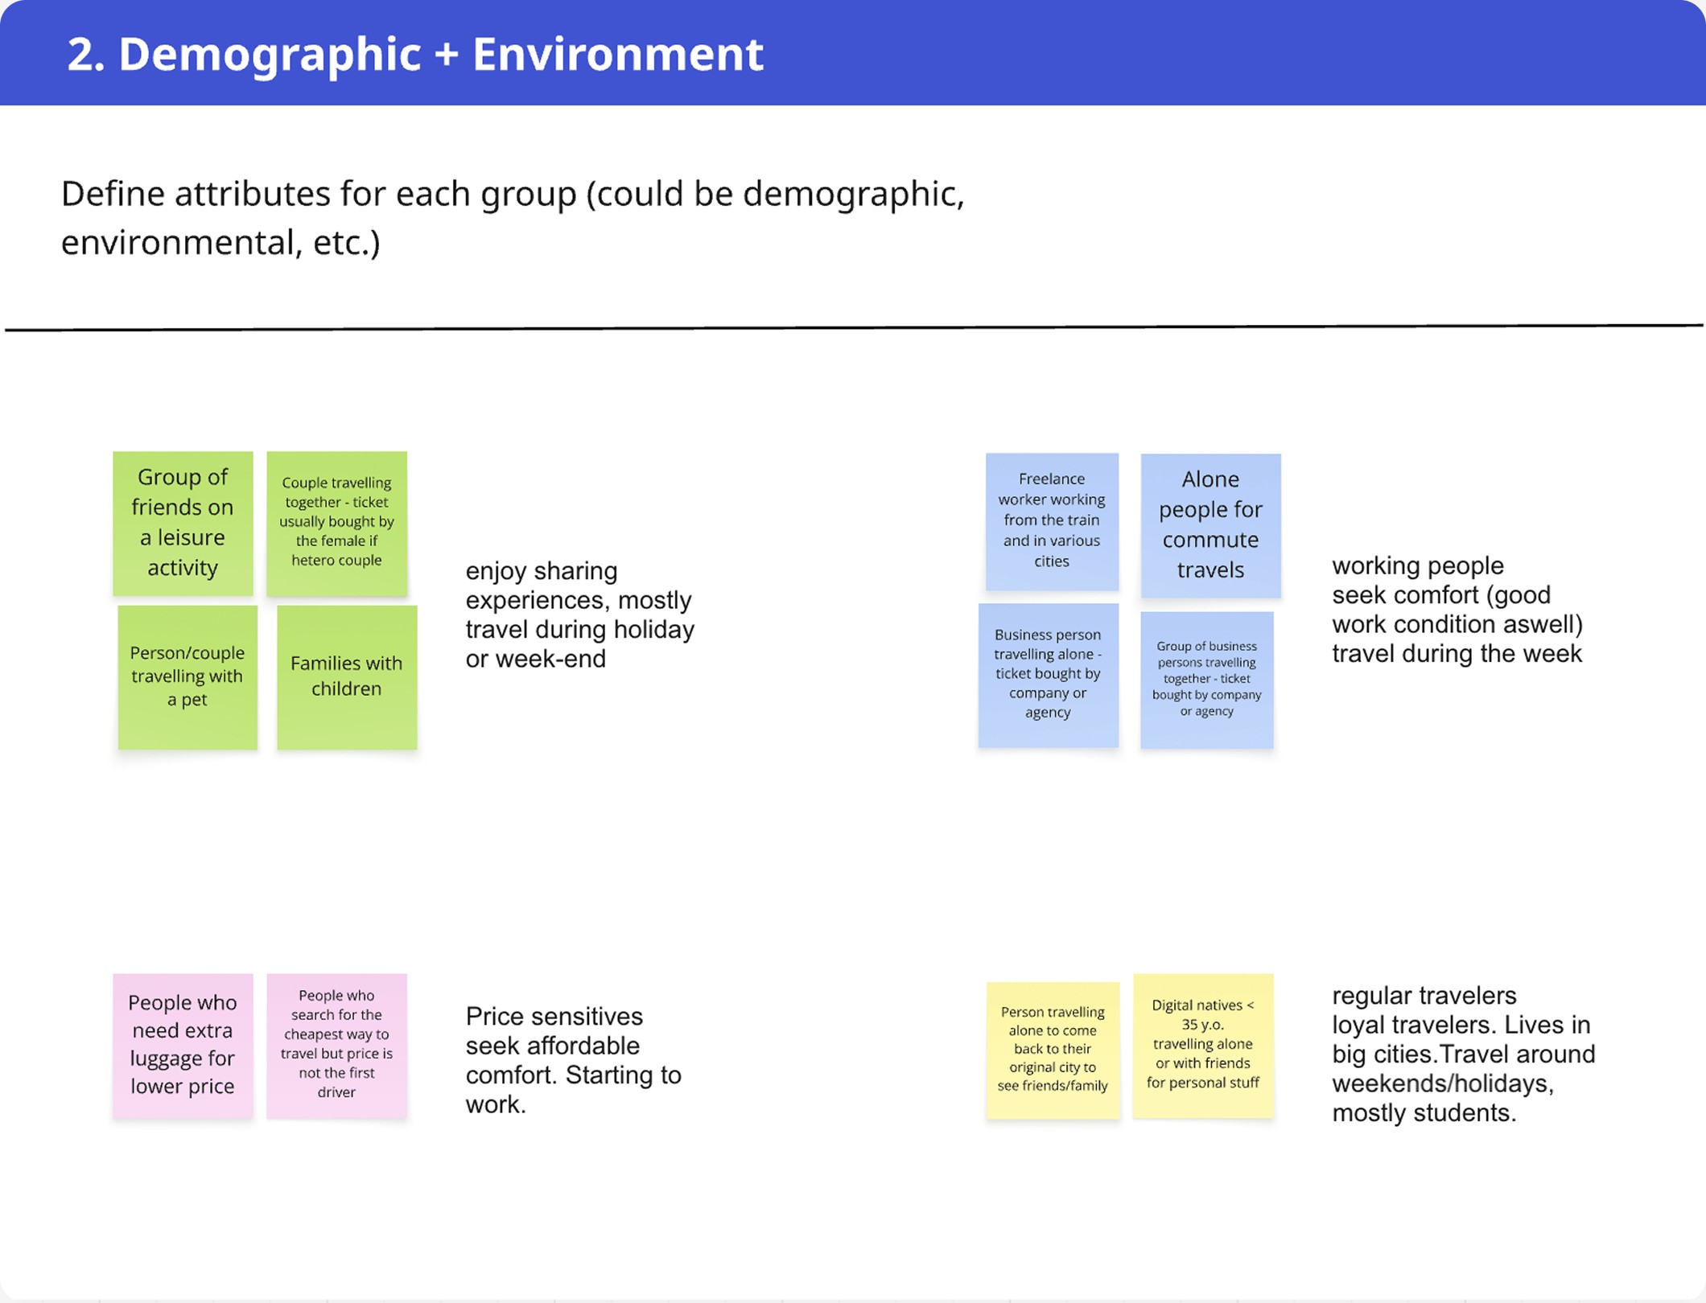
Task: Select the 'Person/couple travelling with a pet' note
Action: click(x=187, y=676)
